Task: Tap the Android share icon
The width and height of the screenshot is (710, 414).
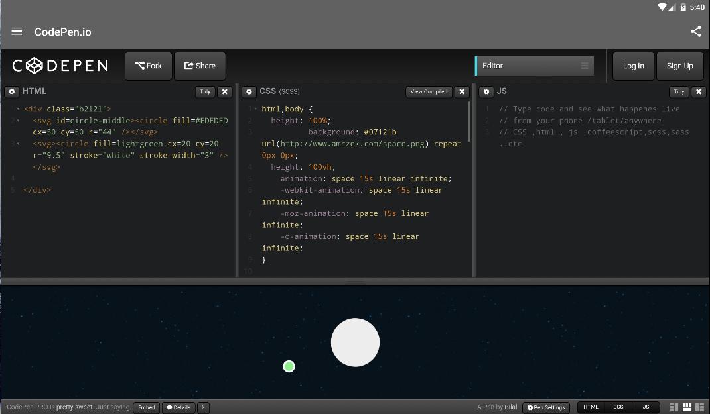Action: coord(696,32)
